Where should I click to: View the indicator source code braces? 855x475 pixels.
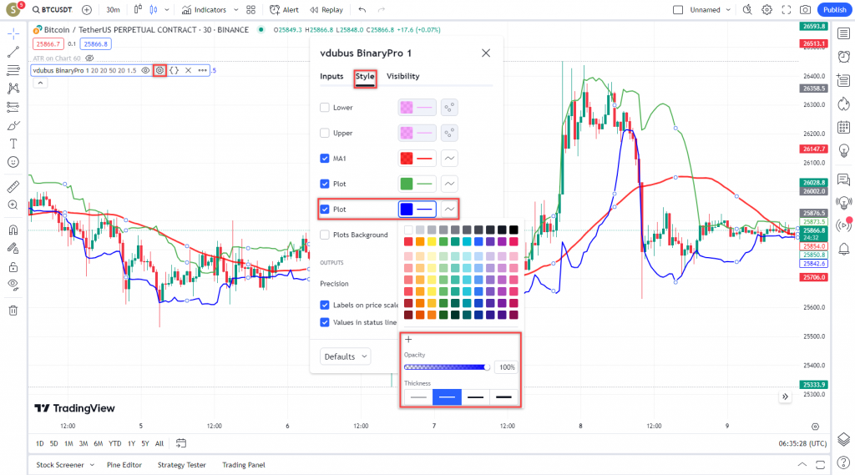point(174,70)
